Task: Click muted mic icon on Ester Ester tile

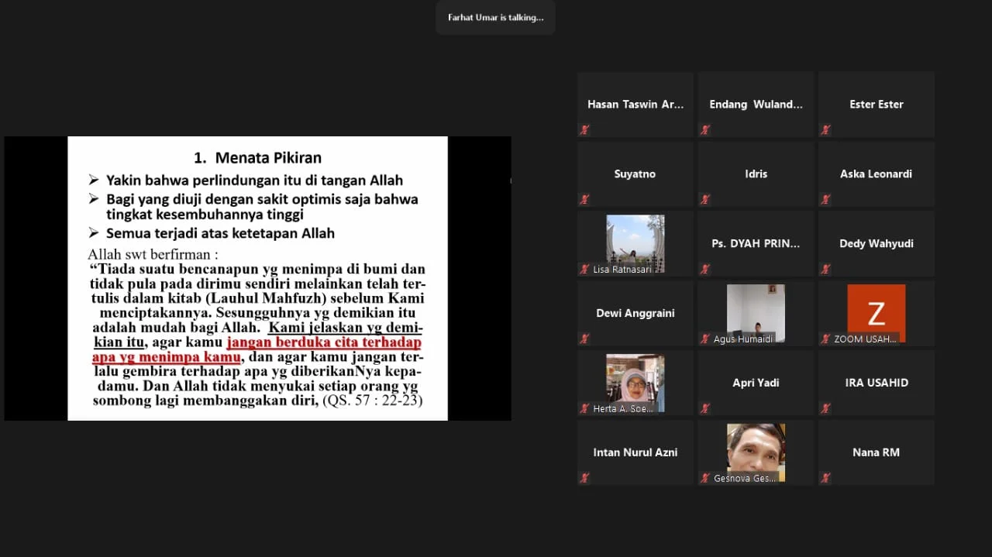Action: (826, 130)
